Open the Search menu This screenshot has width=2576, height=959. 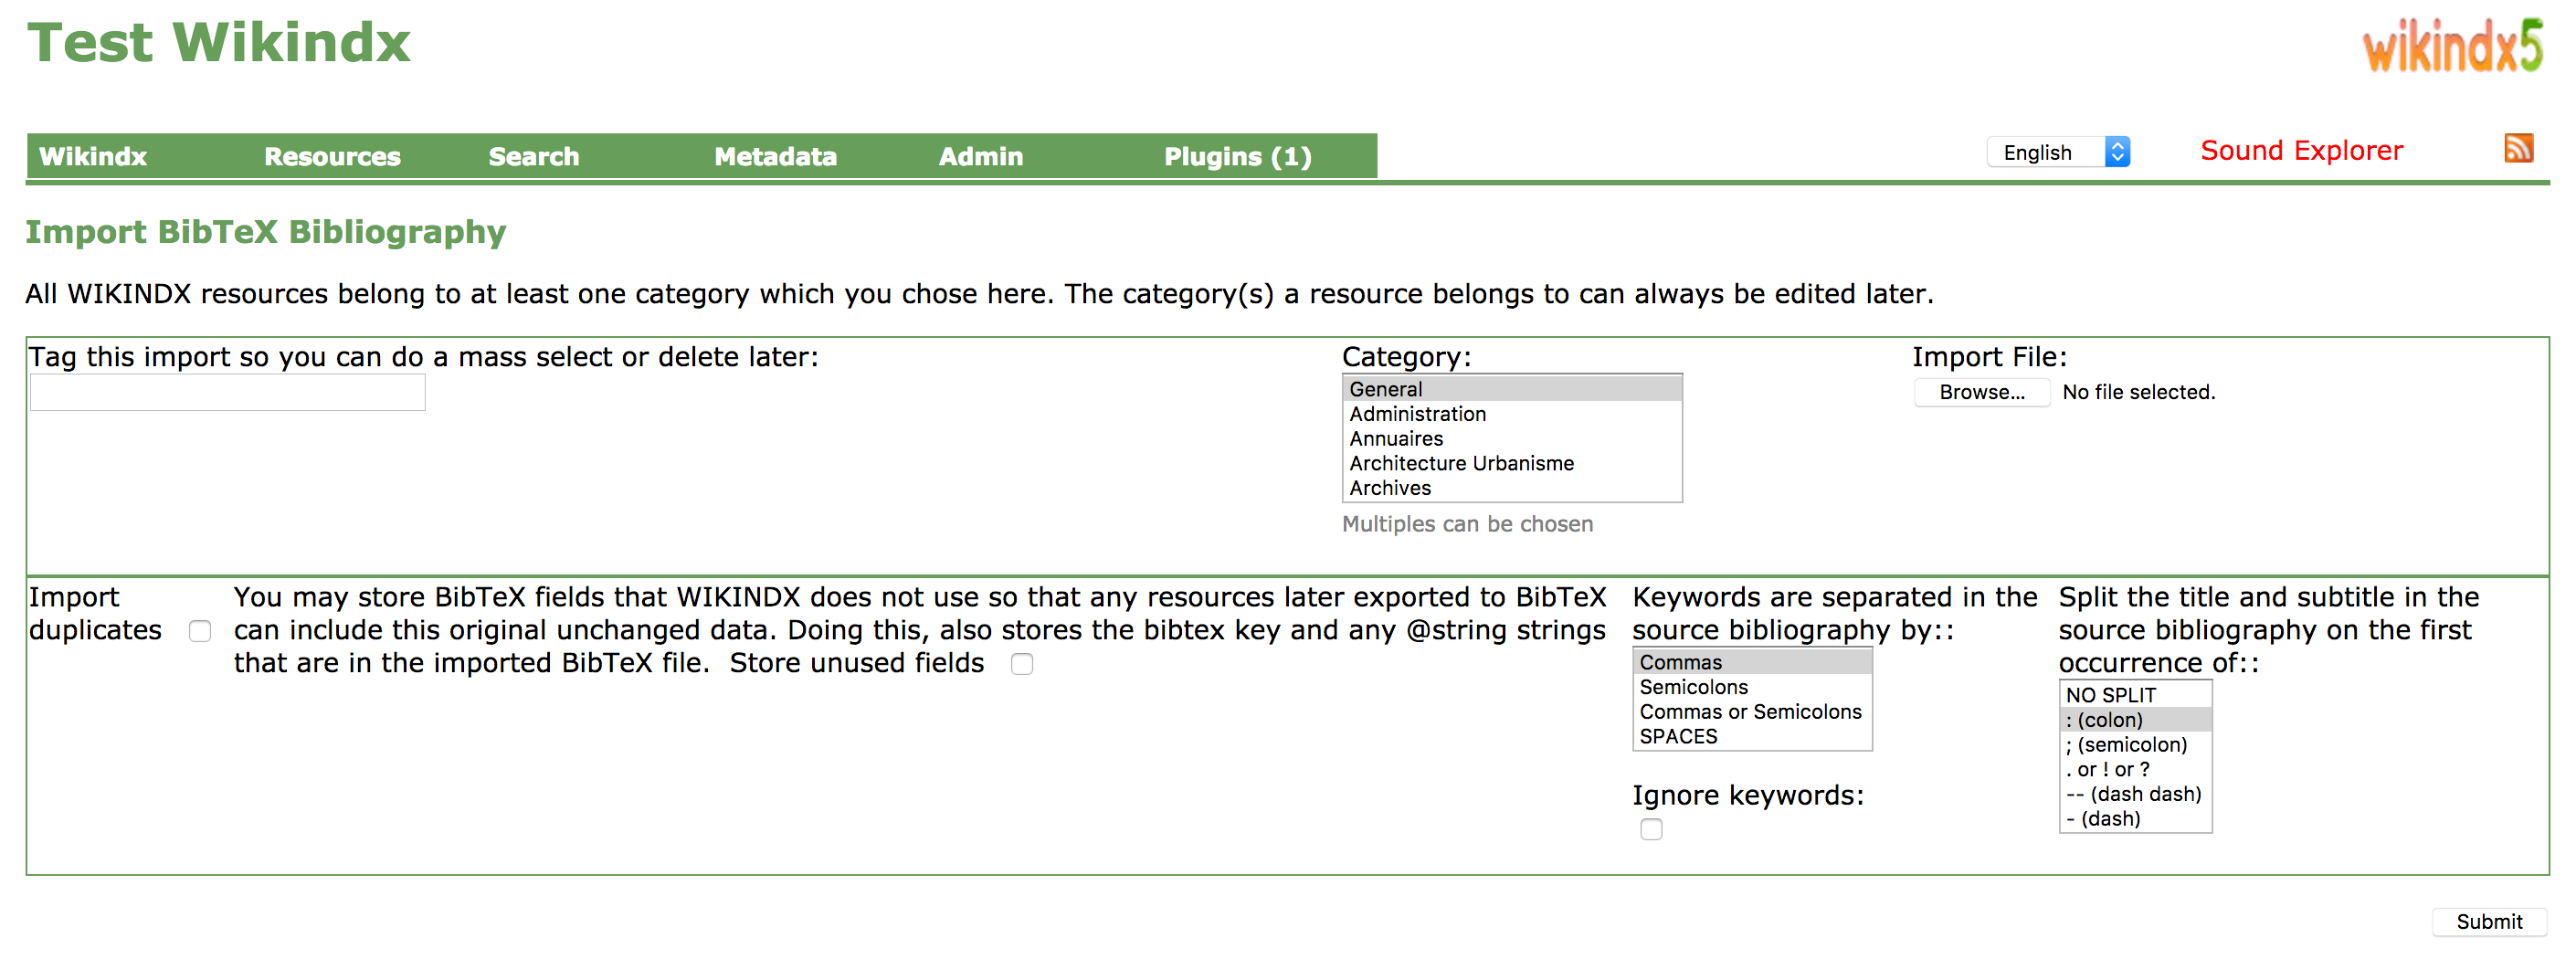click(x=533, y=157)
